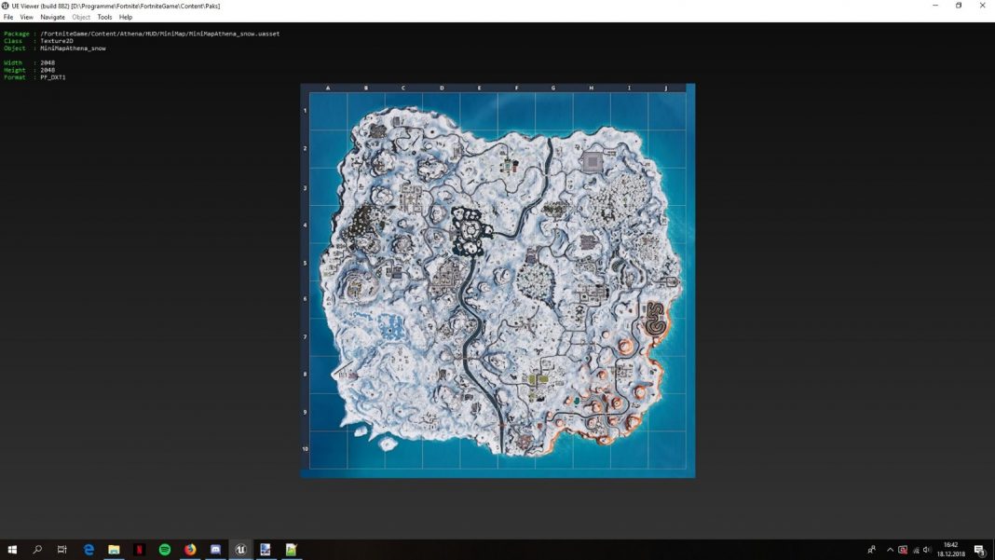Expand the hidden system tray icons
Viewport: 995px width, 560px height.
click(x=890, y=550)
